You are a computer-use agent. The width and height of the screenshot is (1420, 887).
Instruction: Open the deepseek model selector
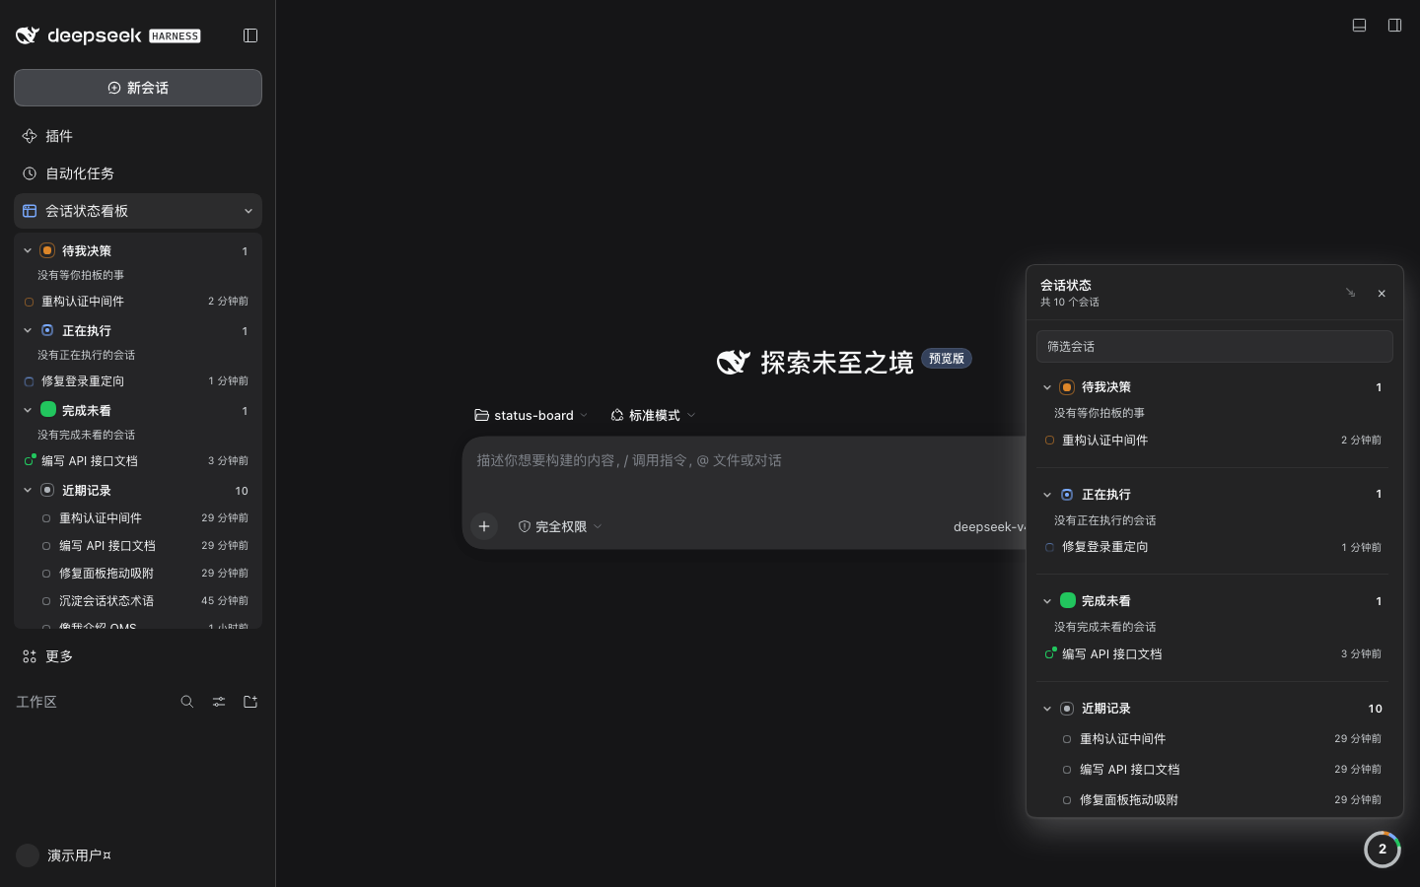coord(989,526)
